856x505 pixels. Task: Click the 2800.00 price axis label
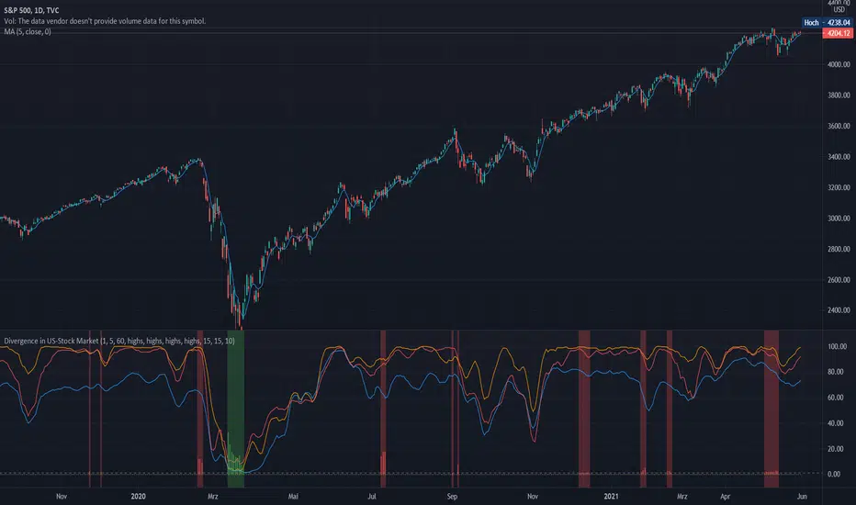coord(839,249)
